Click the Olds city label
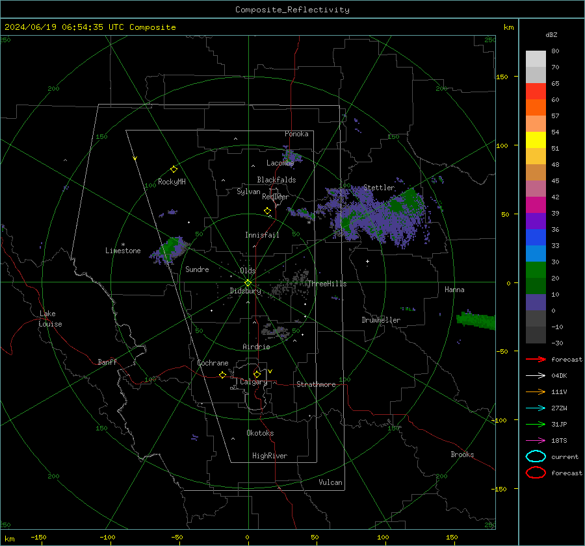 pyautogui.click(x=248, y=271)
